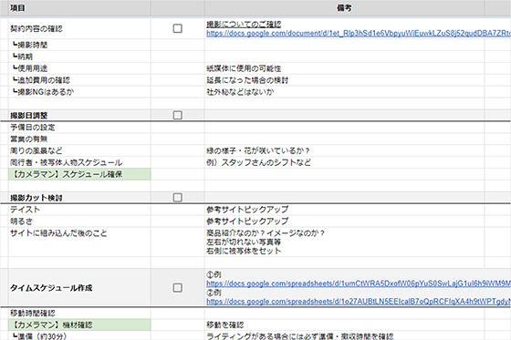Image resolution: width=511 pixels, height=340 pixels.
Task: Check the 契約内容の確認 checkbox
Action: 177,28
